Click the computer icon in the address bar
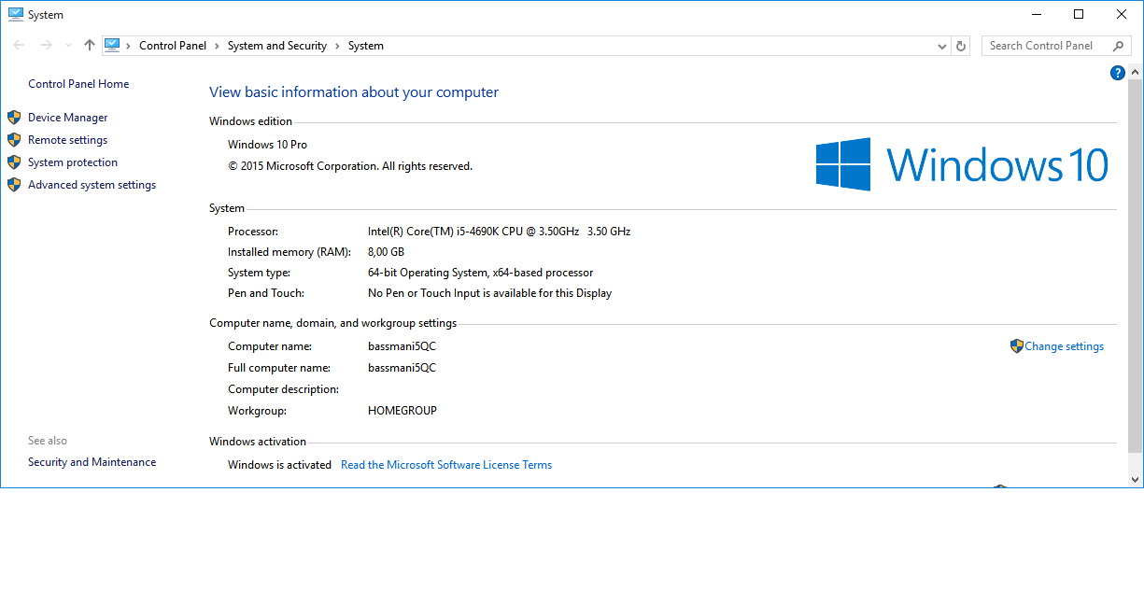 [112, 45]
